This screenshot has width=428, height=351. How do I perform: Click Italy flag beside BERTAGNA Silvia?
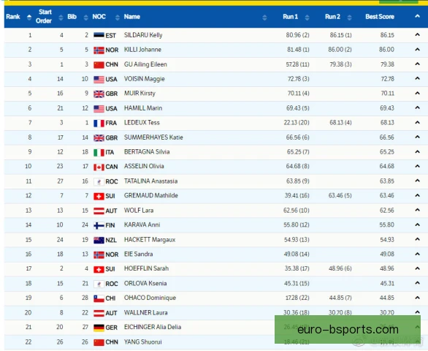click(x=99, y=153)
